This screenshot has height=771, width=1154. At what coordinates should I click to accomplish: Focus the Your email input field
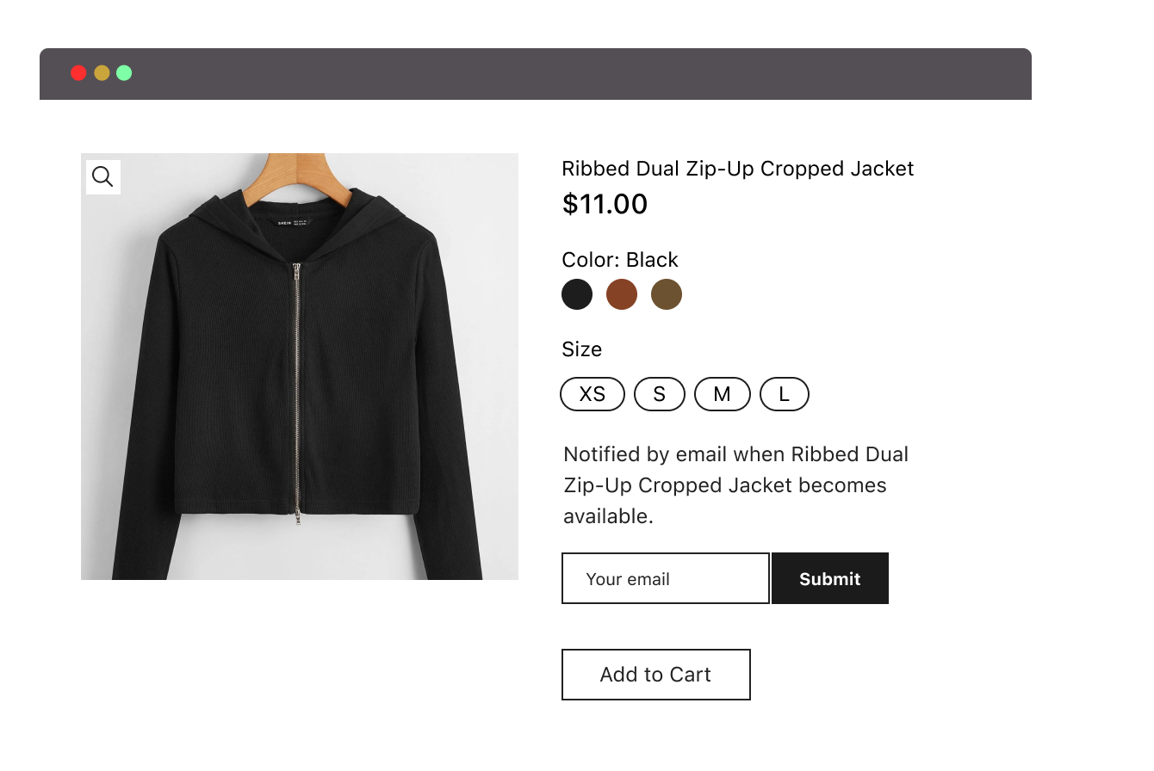[x=665, y=578]
